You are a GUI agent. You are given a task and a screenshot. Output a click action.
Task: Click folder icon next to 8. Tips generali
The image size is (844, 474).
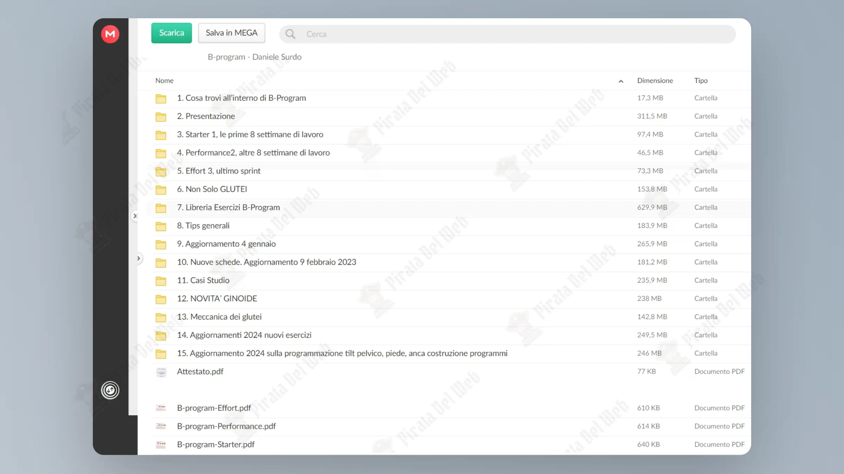coord(161,226)
